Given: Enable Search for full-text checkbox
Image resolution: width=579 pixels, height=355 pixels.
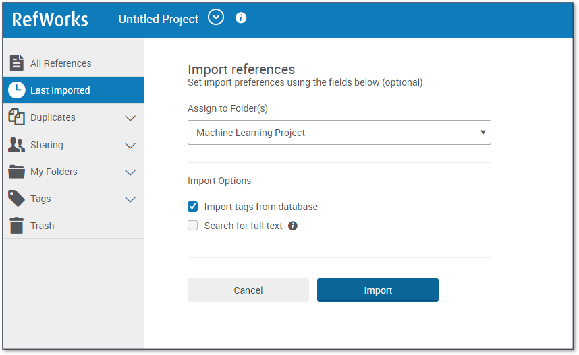Looking at the screenshot, I should (193, 226).
